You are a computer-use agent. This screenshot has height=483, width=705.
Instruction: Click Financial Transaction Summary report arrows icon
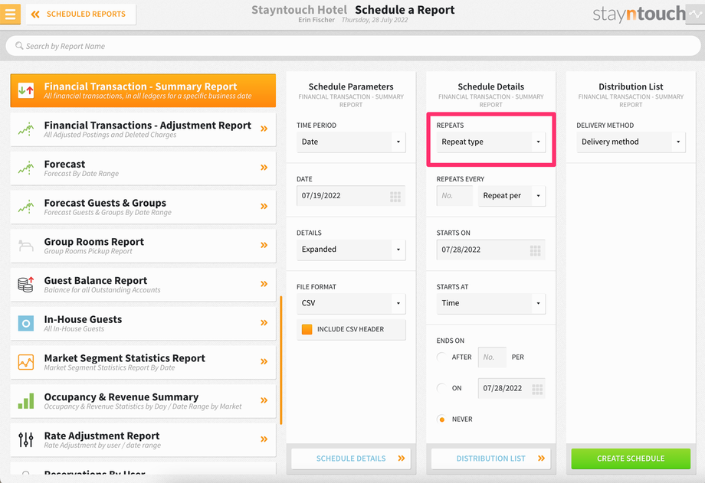26,90
